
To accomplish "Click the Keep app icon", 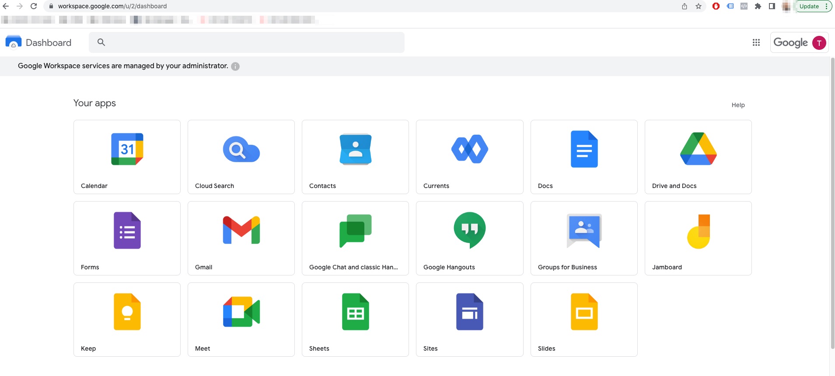I will 127,312.
